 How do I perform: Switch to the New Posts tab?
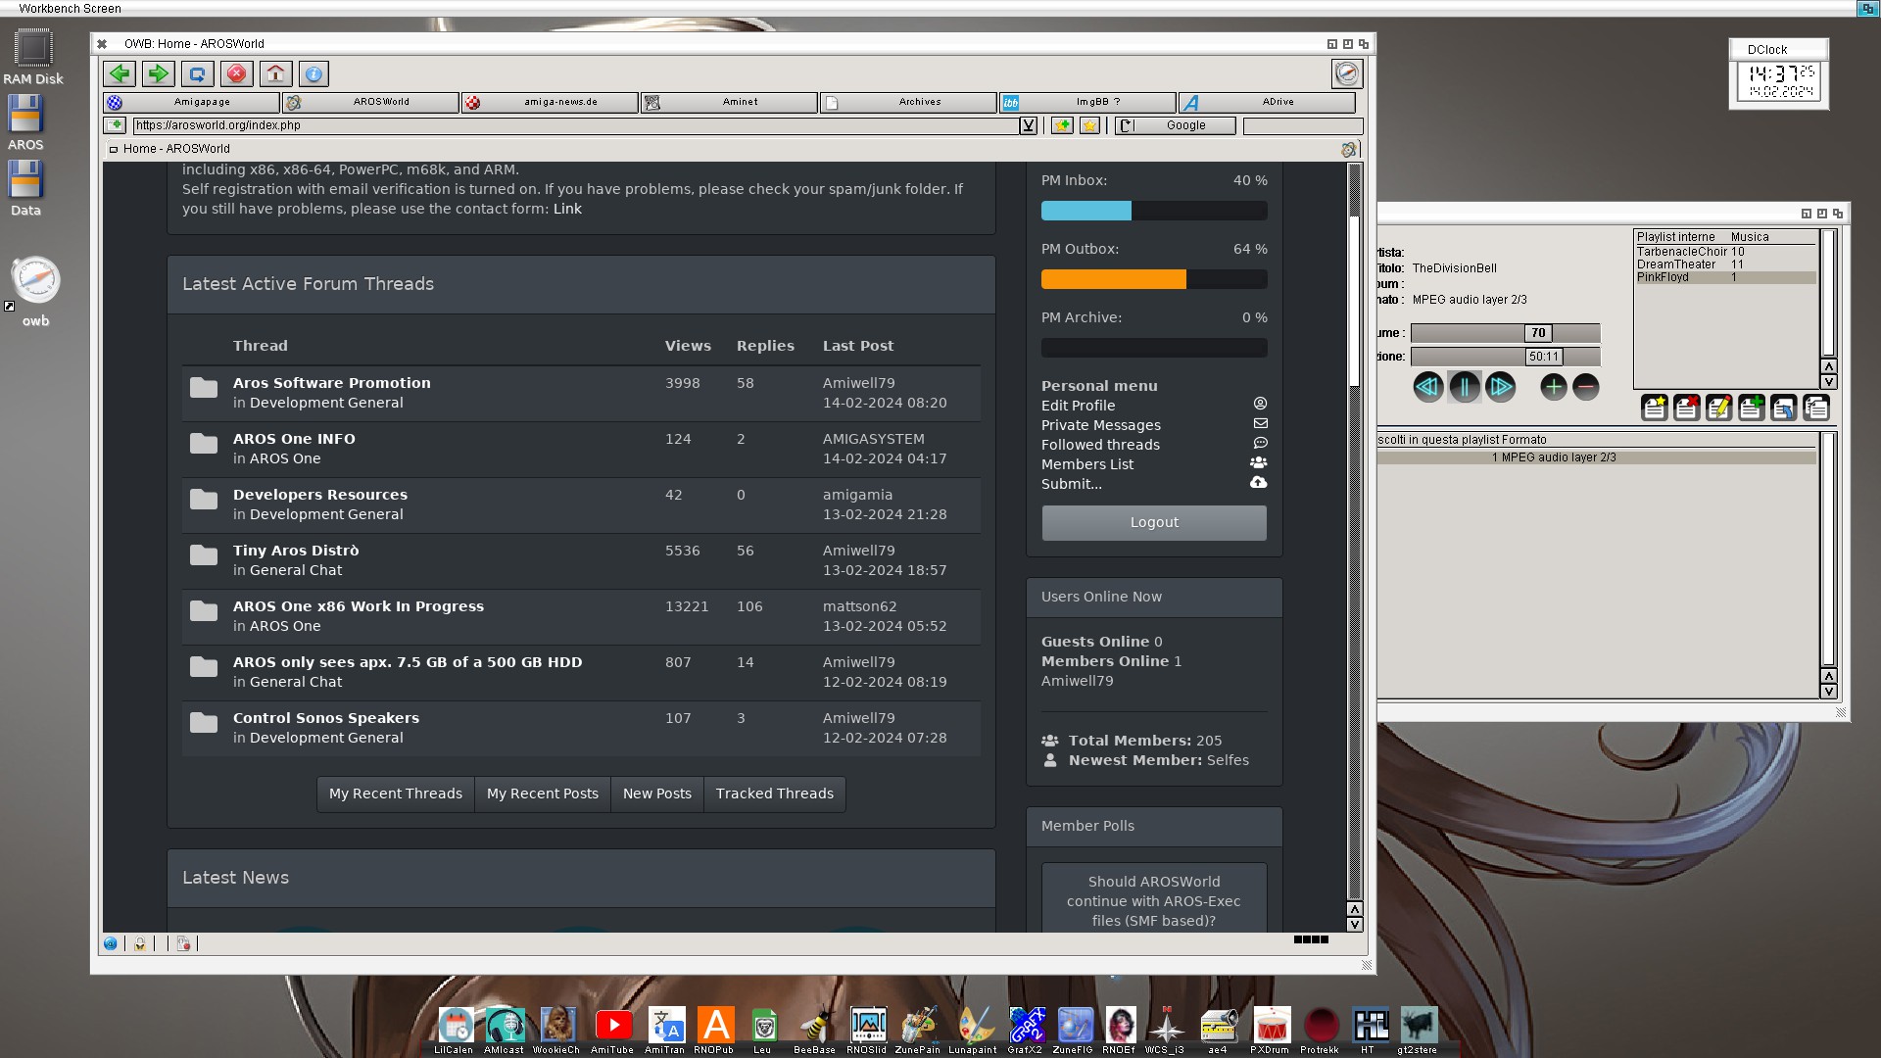656,793
